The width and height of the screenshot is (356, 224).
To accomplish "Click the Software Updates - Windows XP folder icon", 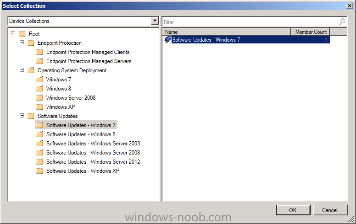I will [39, 171].
